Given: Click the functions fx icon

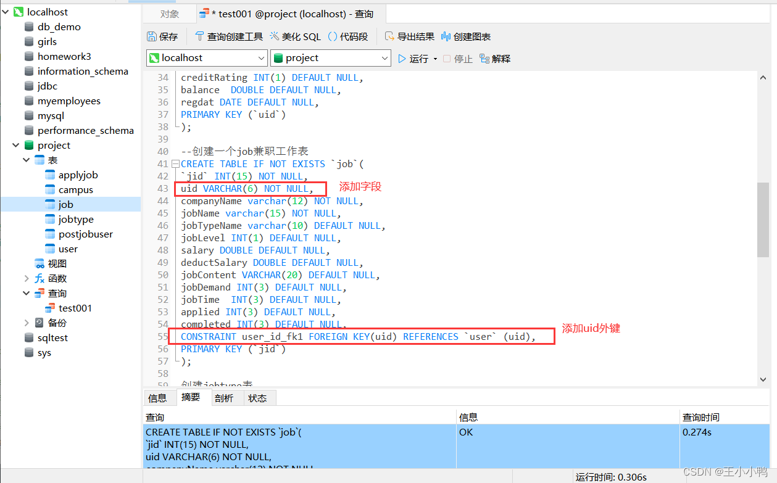Looking at the screenshot, I should pos(39,278).
